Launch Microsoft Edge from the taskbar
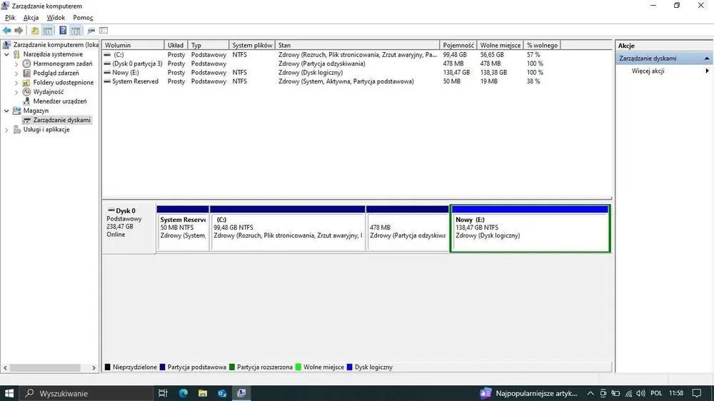The image size is (714, 401). pyautogui.click(x=183, y=393)
